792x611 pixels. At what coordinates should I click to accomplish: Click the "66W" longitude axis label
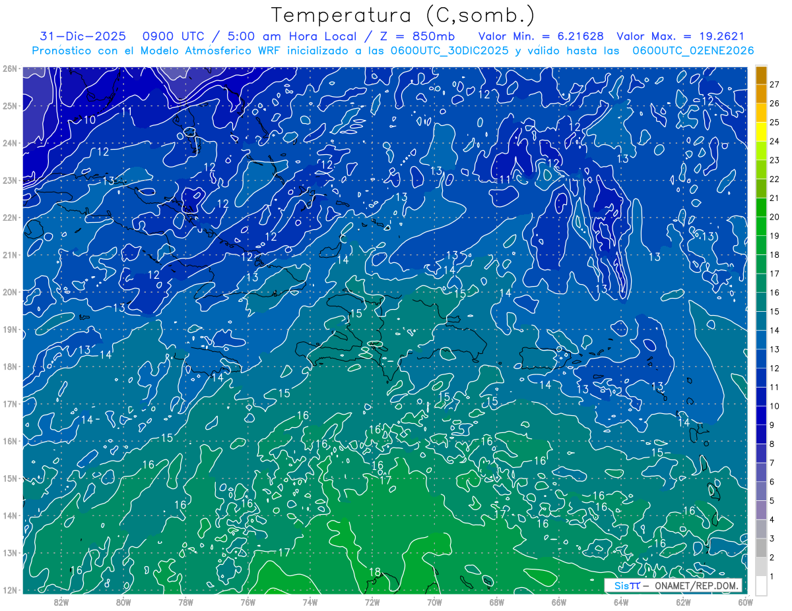pos(559,602)
